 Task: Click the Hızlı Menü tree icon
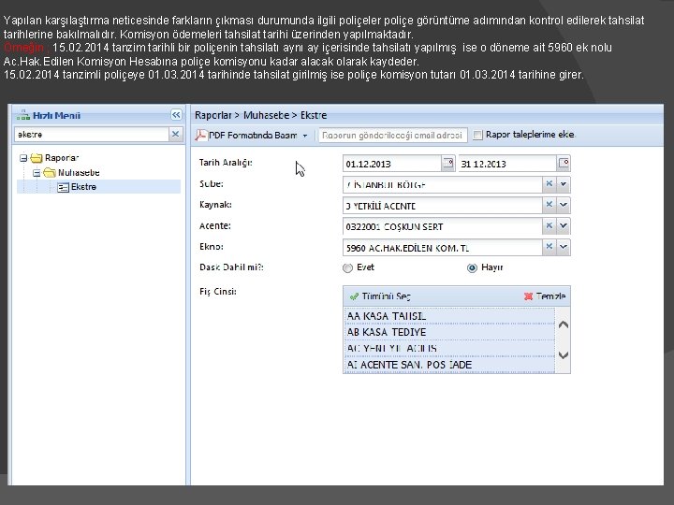(x=22, y=115)
